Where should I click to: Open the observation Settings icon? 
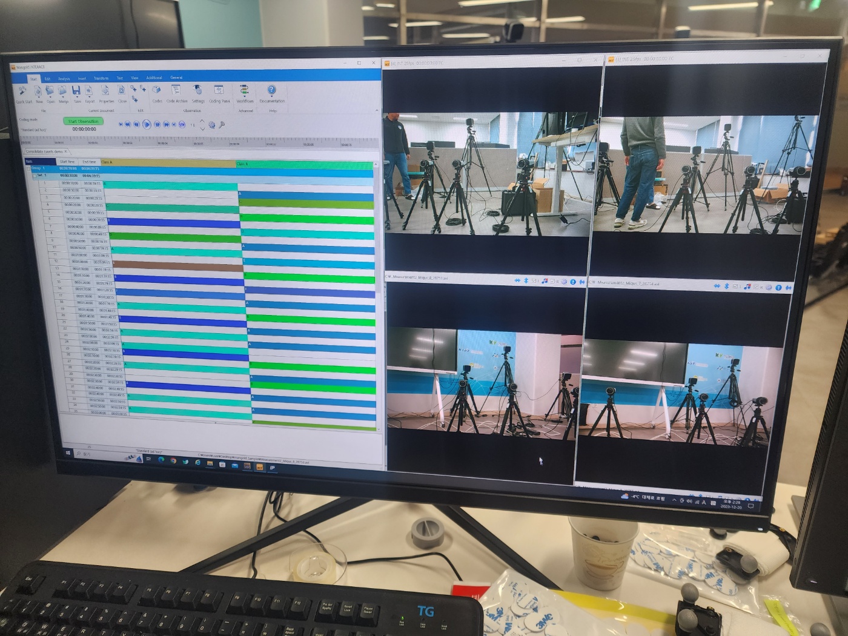(197, 90)
